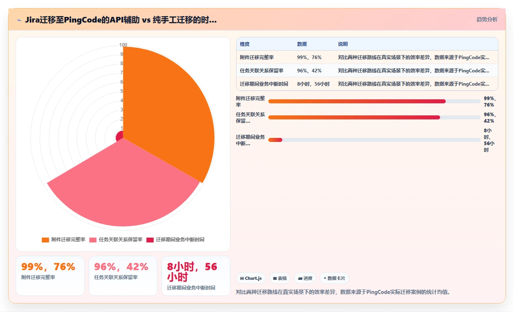Open the 8小时，56小时 data card

196,276
